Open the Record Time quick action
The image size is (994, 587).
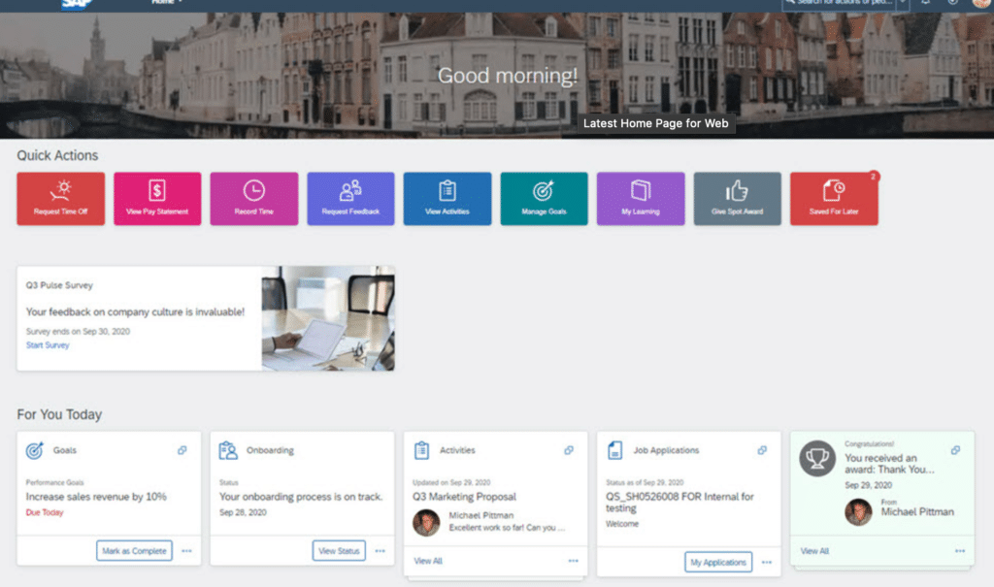coord(253,197)
